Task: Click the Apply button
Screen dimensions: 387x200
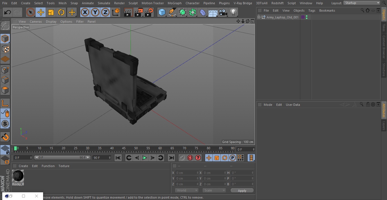Action: tap(242, 190)
